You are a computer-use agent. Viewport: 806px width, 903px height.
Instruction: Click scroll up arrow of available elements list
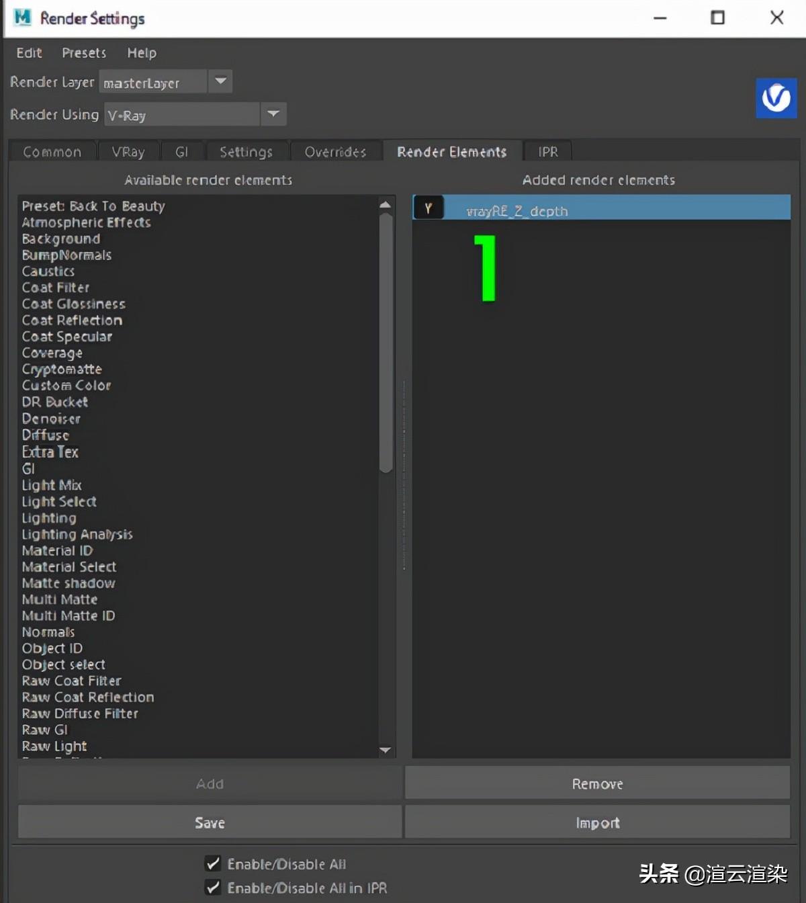click(x=386, y=204)
